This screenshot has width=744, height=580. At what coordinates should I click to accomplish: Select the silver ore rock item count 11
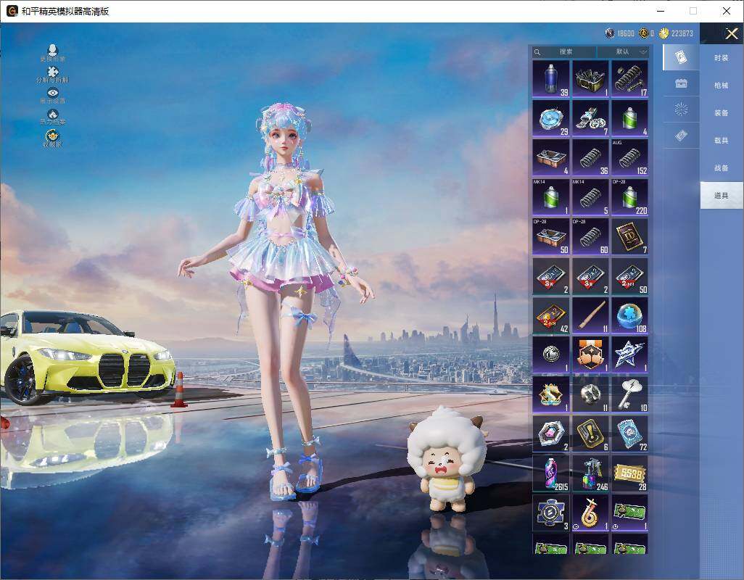coord(590,394)
